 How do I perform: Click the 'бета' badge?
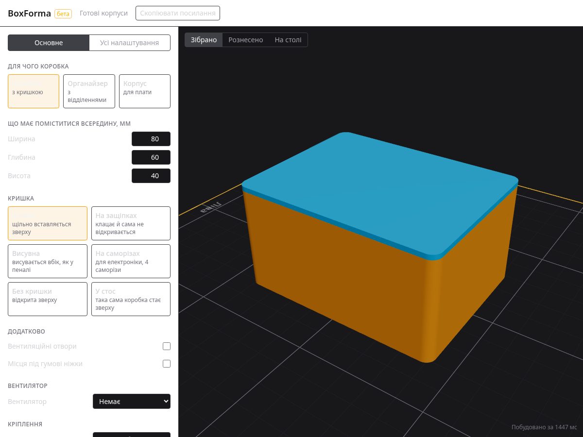click(x=63, y=14)
